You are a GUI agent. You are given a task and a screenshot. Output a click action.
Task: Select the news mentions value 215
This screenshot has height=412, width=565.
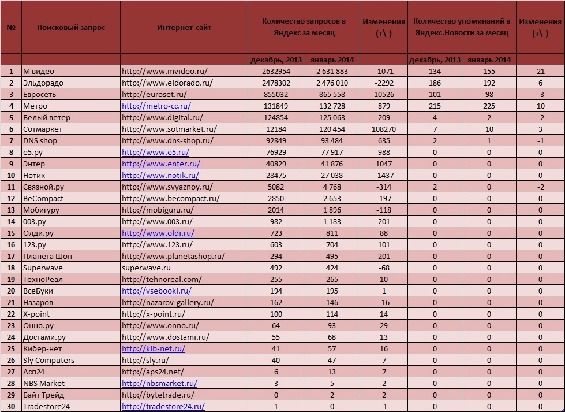coord(435,106)
